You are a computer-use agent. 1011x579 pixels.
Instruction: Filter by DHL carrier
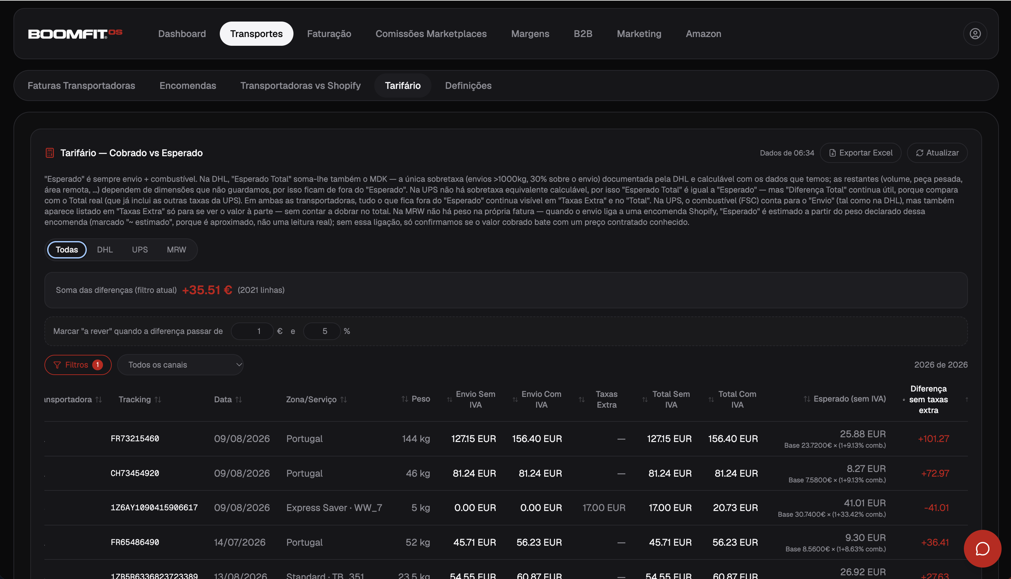105,250
